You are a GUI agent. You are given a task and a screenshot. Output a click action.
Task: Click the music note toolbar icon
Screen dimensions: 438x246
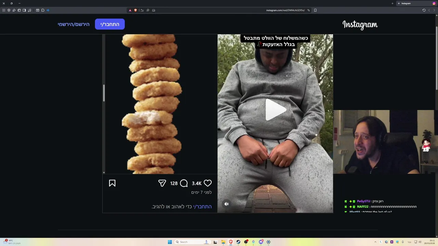(x=29, y=10)
